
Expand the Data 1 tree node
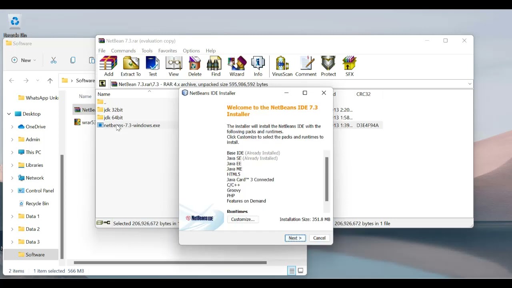click(x=12, y=216)
